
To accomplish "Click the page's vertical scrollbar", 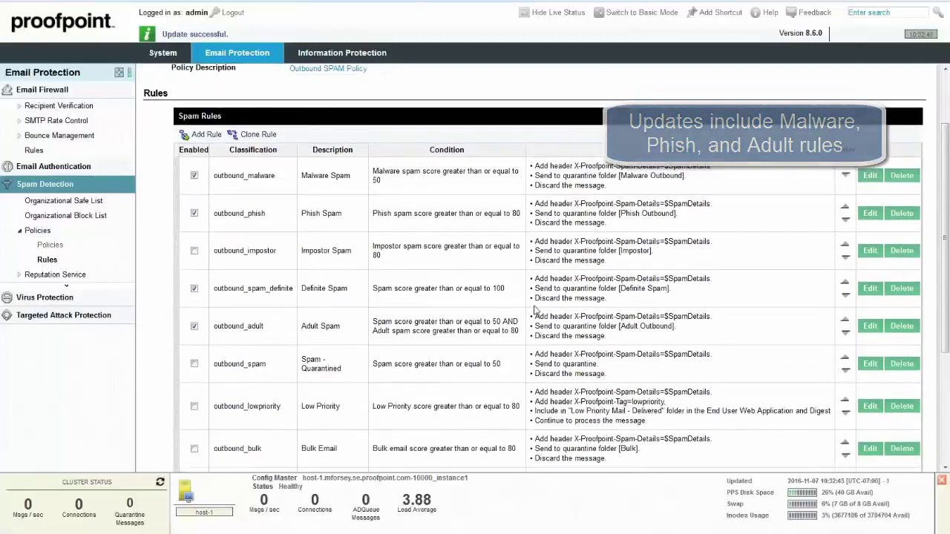I will [944, 237].
